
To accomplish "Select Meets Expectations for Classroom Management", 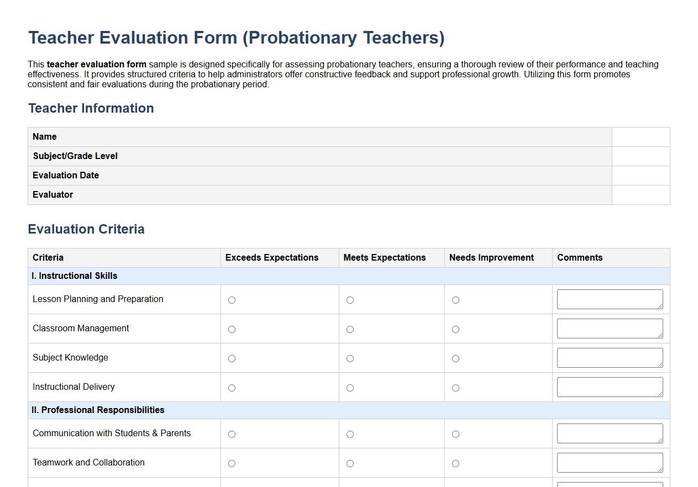I will tap(349, 329).
